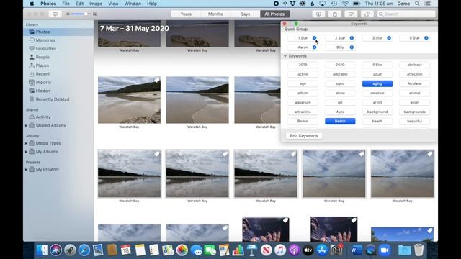Toggle the 1 Star quick group keyword

303,38
